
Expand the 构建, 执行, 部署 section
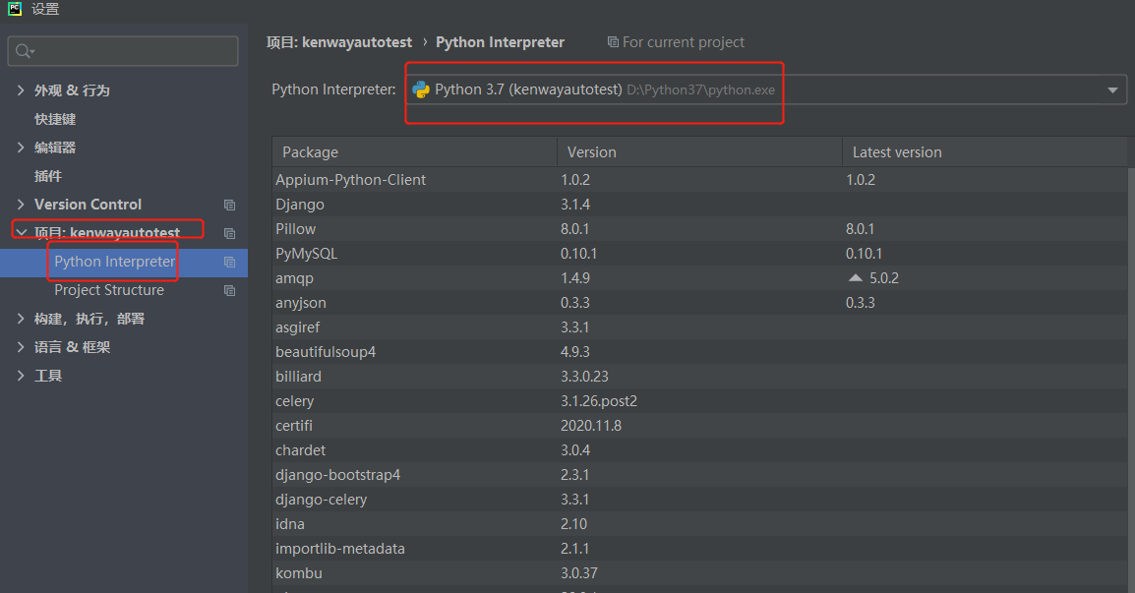[21, 318]
